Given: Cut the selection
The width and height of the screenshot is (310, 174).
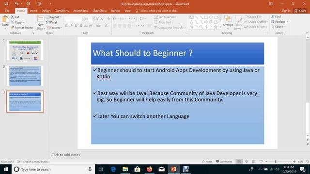Looking at the screenshot, I should point(15,17).
